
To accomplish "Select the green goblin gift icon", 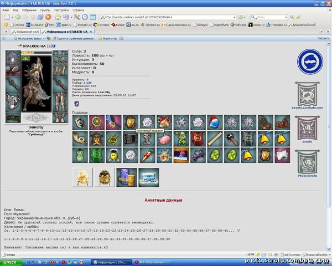I will point(181,139).
